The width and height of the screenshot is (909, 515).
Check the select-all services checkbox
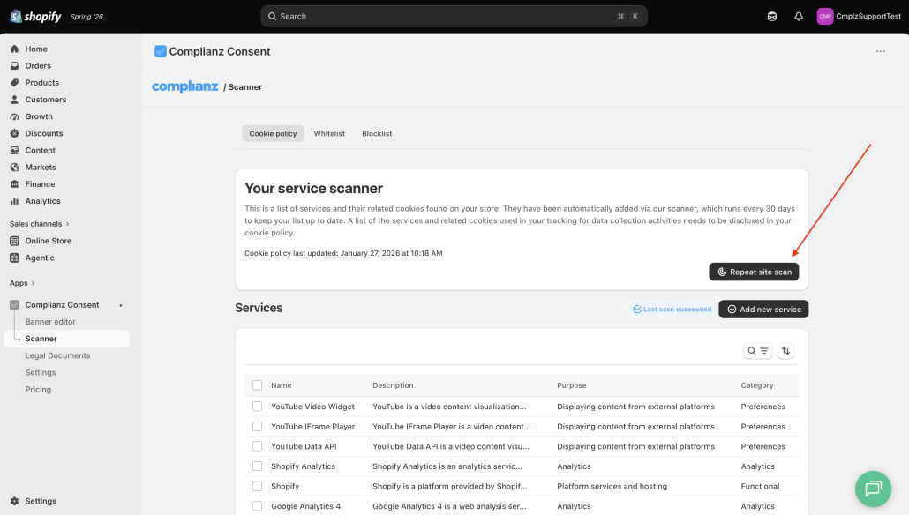258,385
